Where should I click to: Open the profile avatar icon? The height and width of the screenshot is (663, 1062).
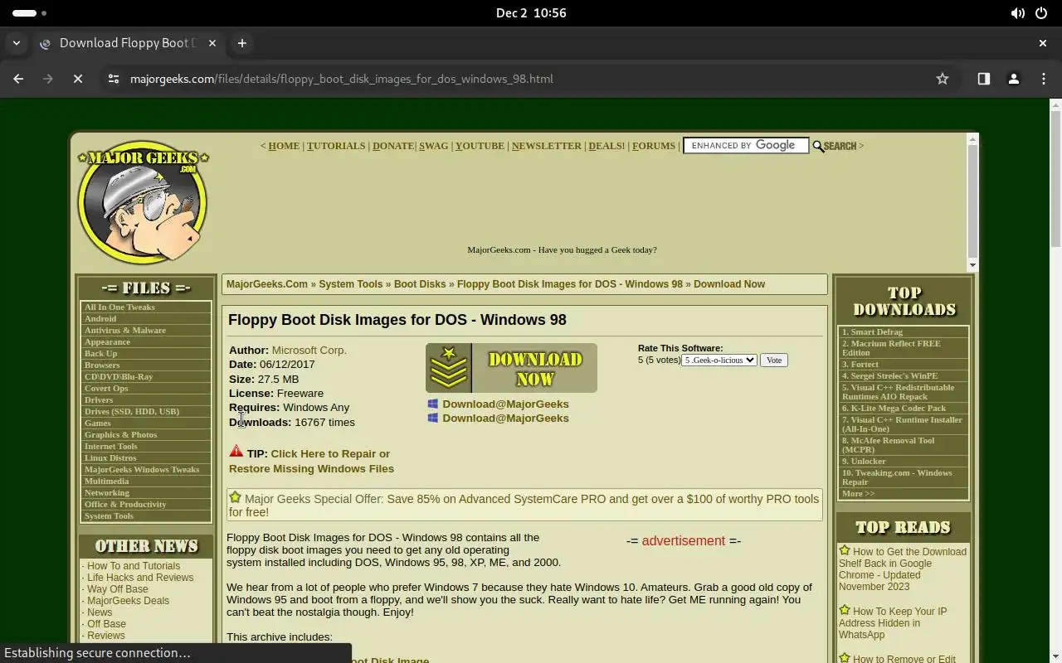click(1013, 79)
